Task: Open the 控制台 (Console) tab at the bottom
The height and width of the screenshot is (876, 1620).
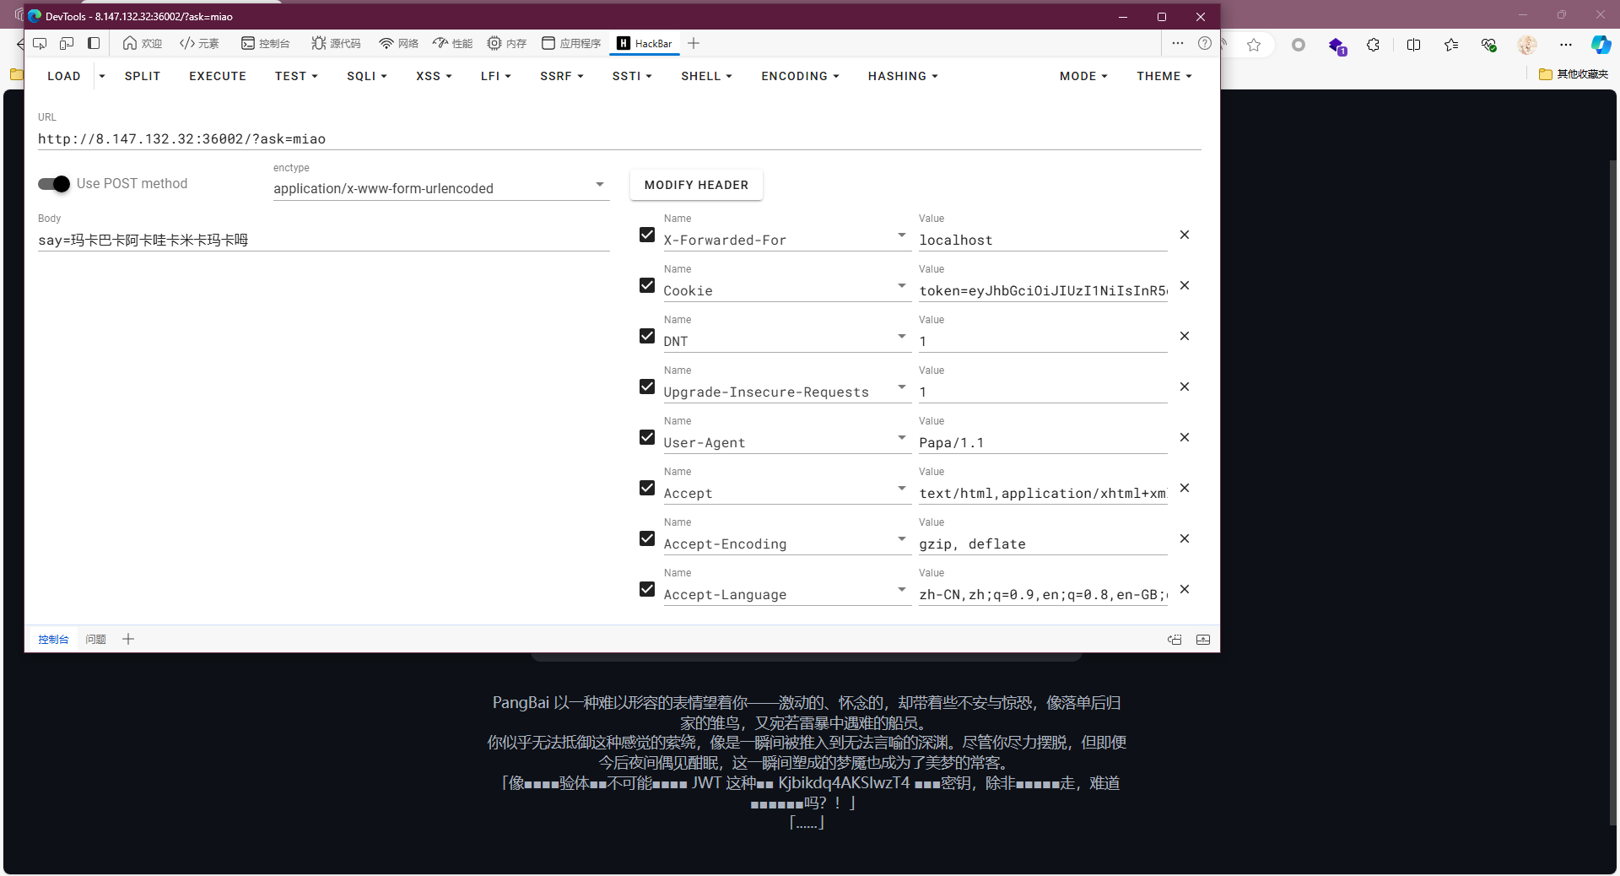Action: tap(53, 639)
